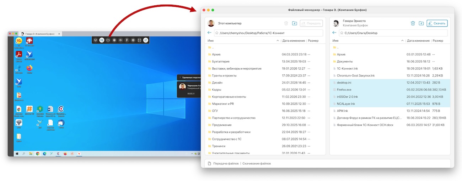Delete selected files on remote computer

point(413,23)
